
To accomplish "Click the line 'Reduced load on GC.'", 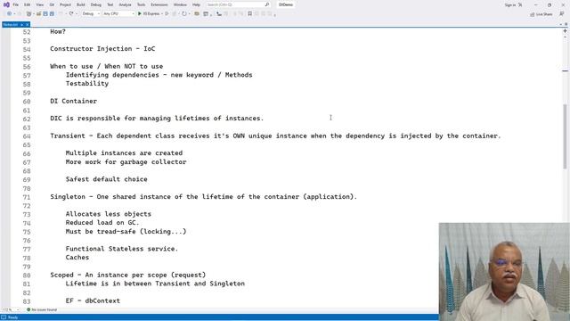I will coord(102,223).
